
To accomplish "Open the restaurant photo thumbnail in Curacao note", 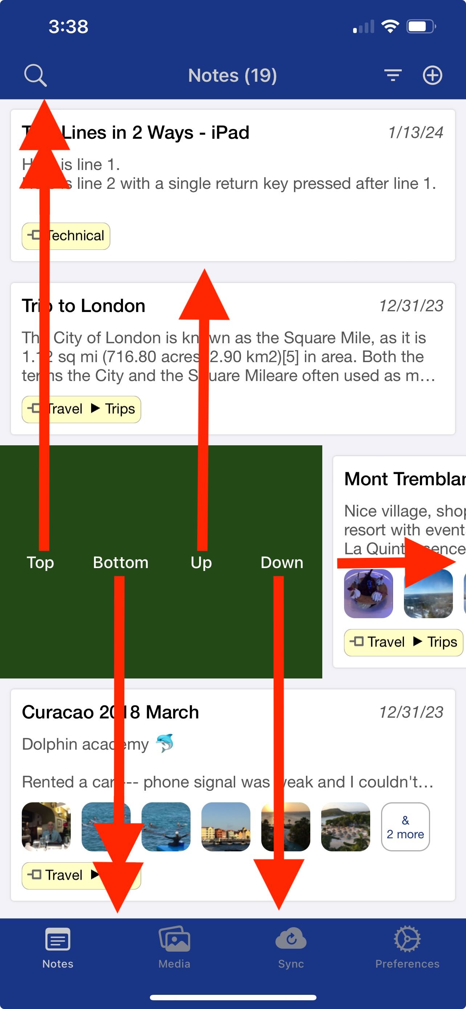I will click(x=46, y=827).
